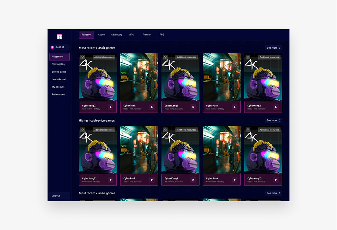The width and height of the screenshot is (337, 230).
Task: Click the play icon on the last CyberKongZ card
Action: click(x=275, y=107)
